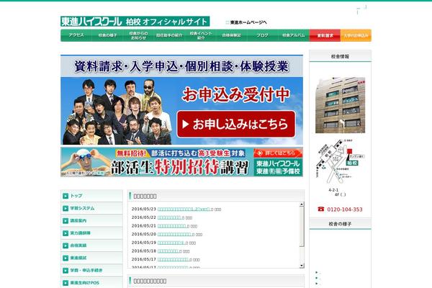432x288 pixels.
Task: Click the arrow icon beside トップ
Action: [x=66, y=196]
